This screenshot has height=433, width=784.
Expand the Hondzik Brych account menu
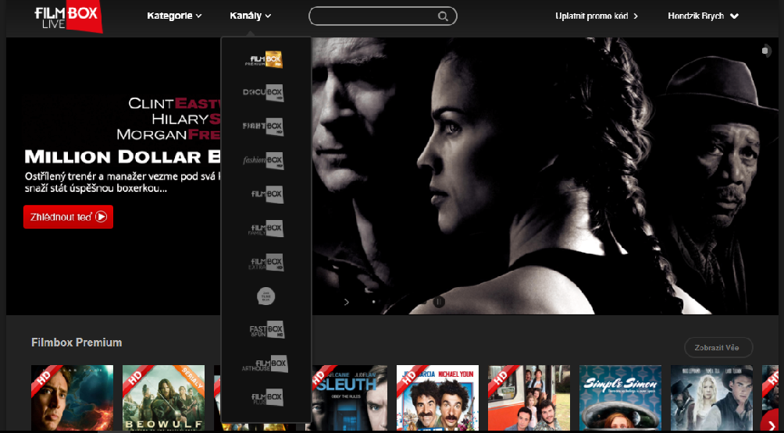coord(703,16)
